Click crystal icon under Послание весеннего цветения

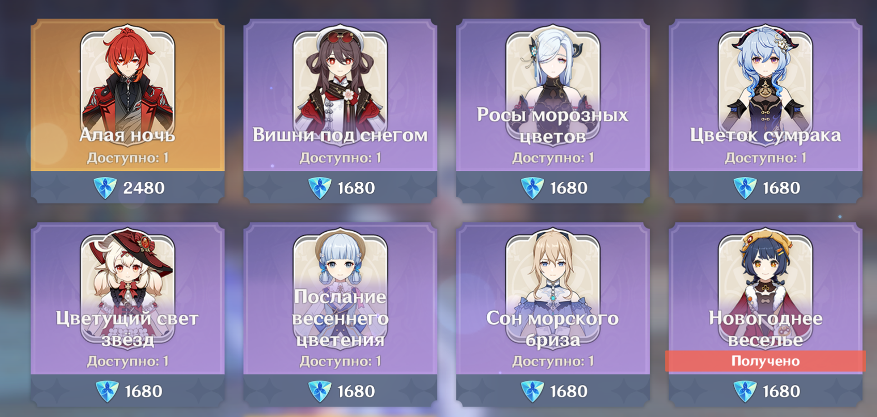319,391
